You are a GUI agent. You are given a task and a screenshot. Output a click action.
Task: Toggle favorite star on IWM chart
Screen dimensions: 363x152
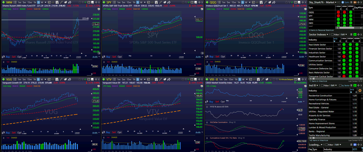click(x=80, y=2)
